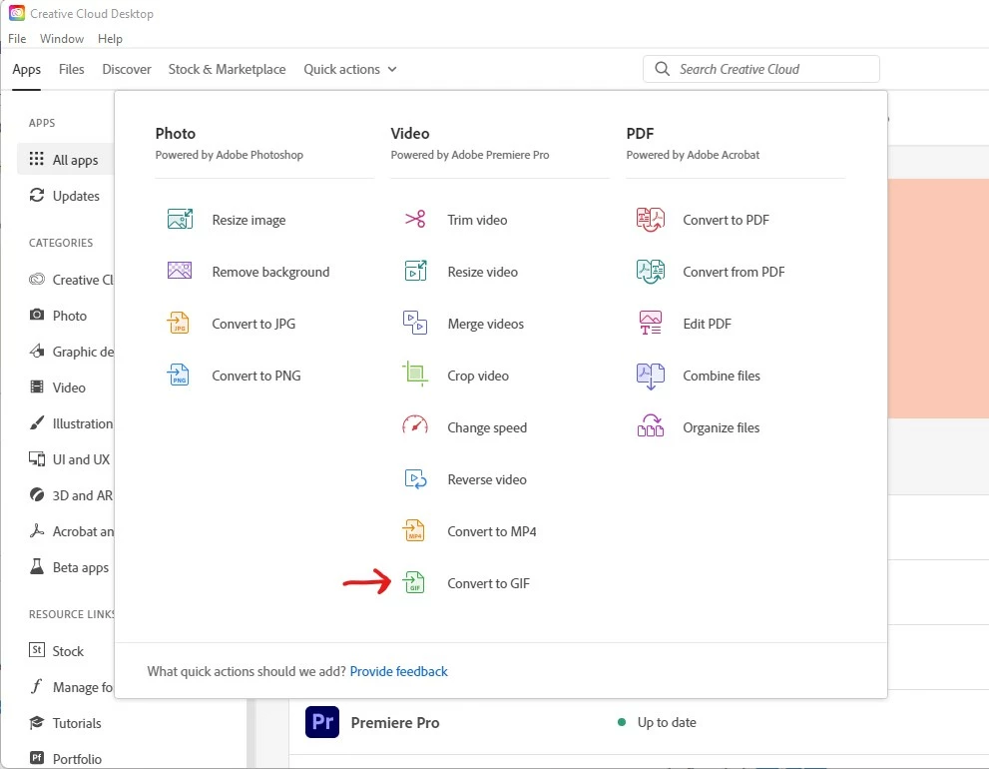Open the File menu

[17, 39]
